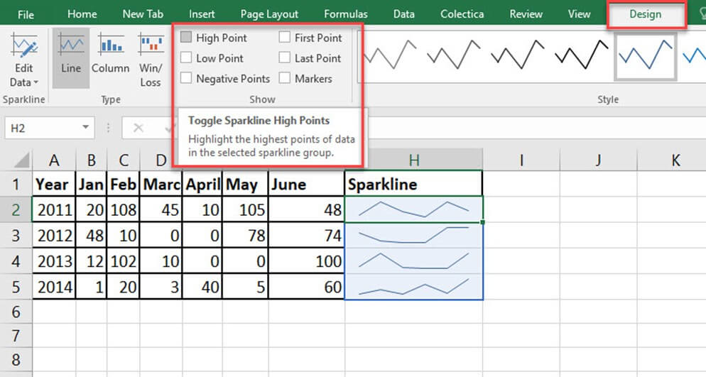The width and height of the screenshot is (706, 377).
Task: Click the formula bar cancel X icon
Action: pyautogui.click(x=139, y=128)
